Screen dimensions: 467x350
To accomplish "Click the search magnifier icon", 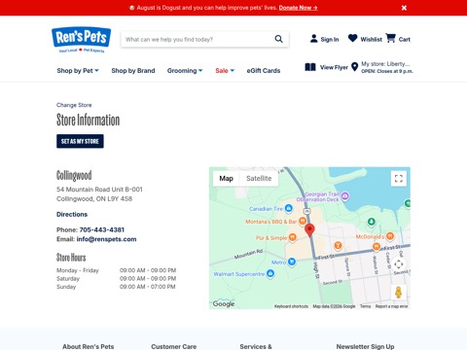I will tap(278, 39).
